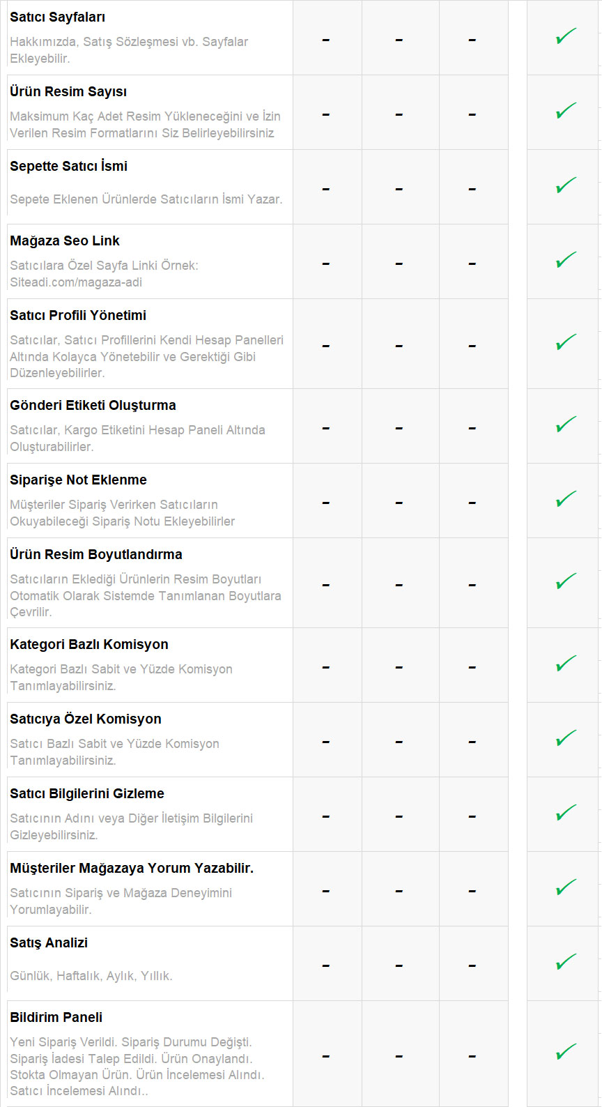Click the Siteadi.com/magaza-adi example link text
The image size is (602, 1107).
coord(76,282)
